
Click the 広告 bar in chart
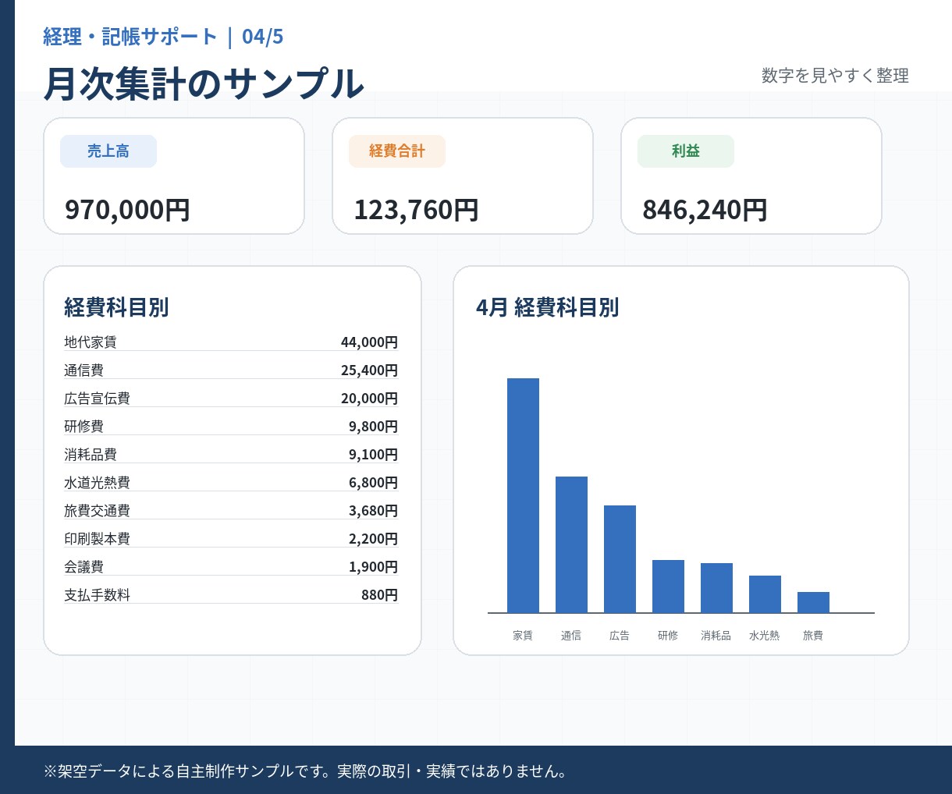pos(620,559)
